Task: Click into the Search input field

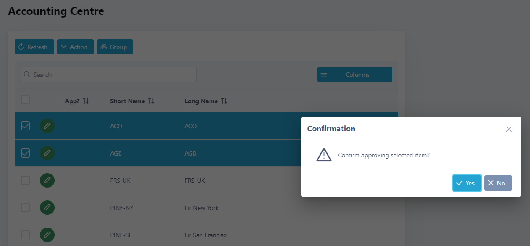Action: click(109, 75)
